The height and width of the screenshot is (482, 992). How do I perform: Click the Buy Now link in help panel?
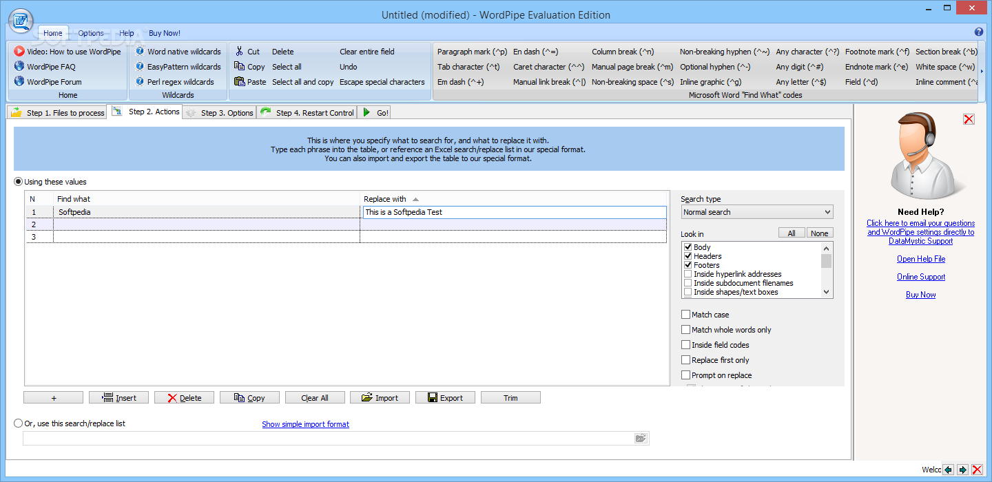click(921, 295)
